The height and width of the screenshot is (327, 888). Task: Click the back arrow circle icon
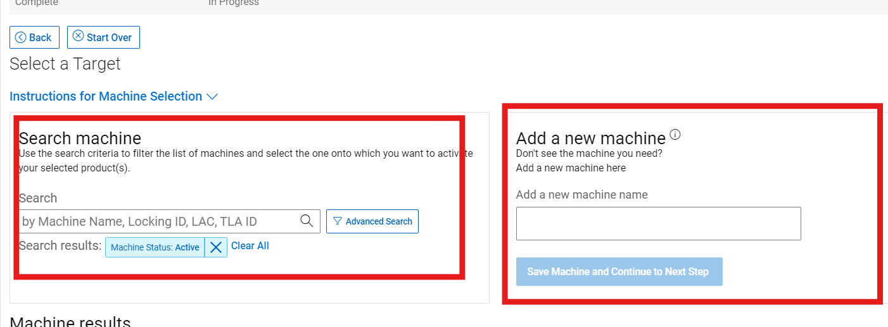[x=21, y=37]
